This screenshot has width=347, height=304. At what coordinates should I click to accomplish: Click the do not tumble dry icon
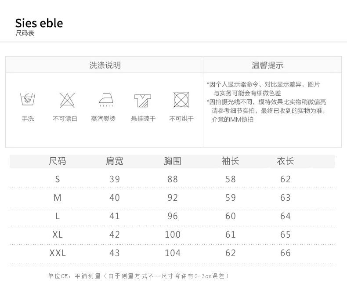point(181,100)
